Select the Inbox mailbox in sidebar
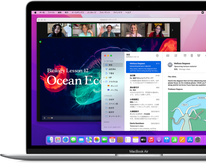Viewport: 206px width, 164px height. click(113, 65)
